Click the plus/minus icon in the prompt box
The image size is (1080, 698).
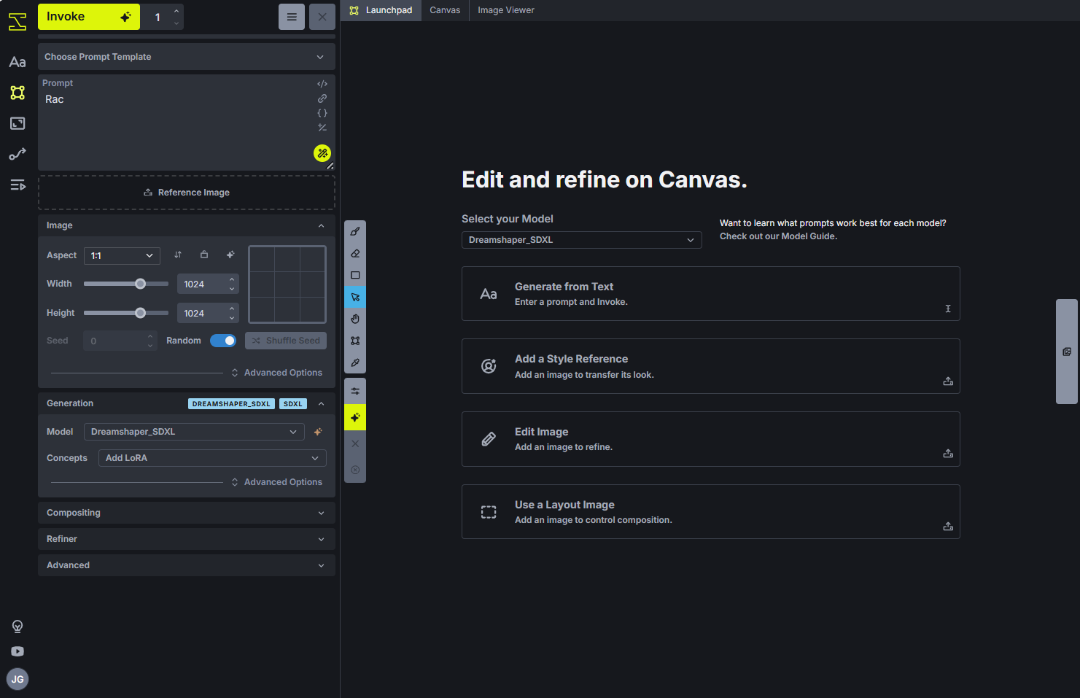(x=322, y=128)
